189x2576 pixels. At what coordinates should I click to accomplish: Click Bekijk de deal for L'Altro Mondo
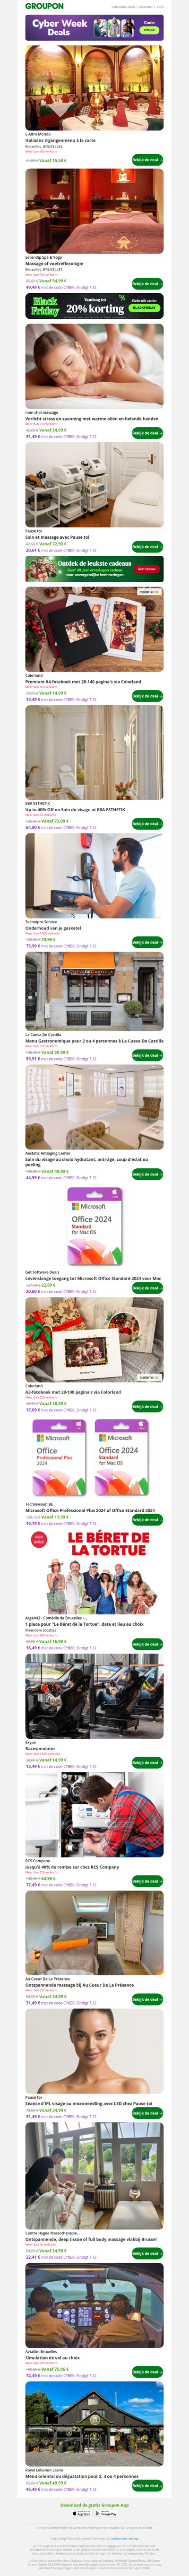coord(146,160)
